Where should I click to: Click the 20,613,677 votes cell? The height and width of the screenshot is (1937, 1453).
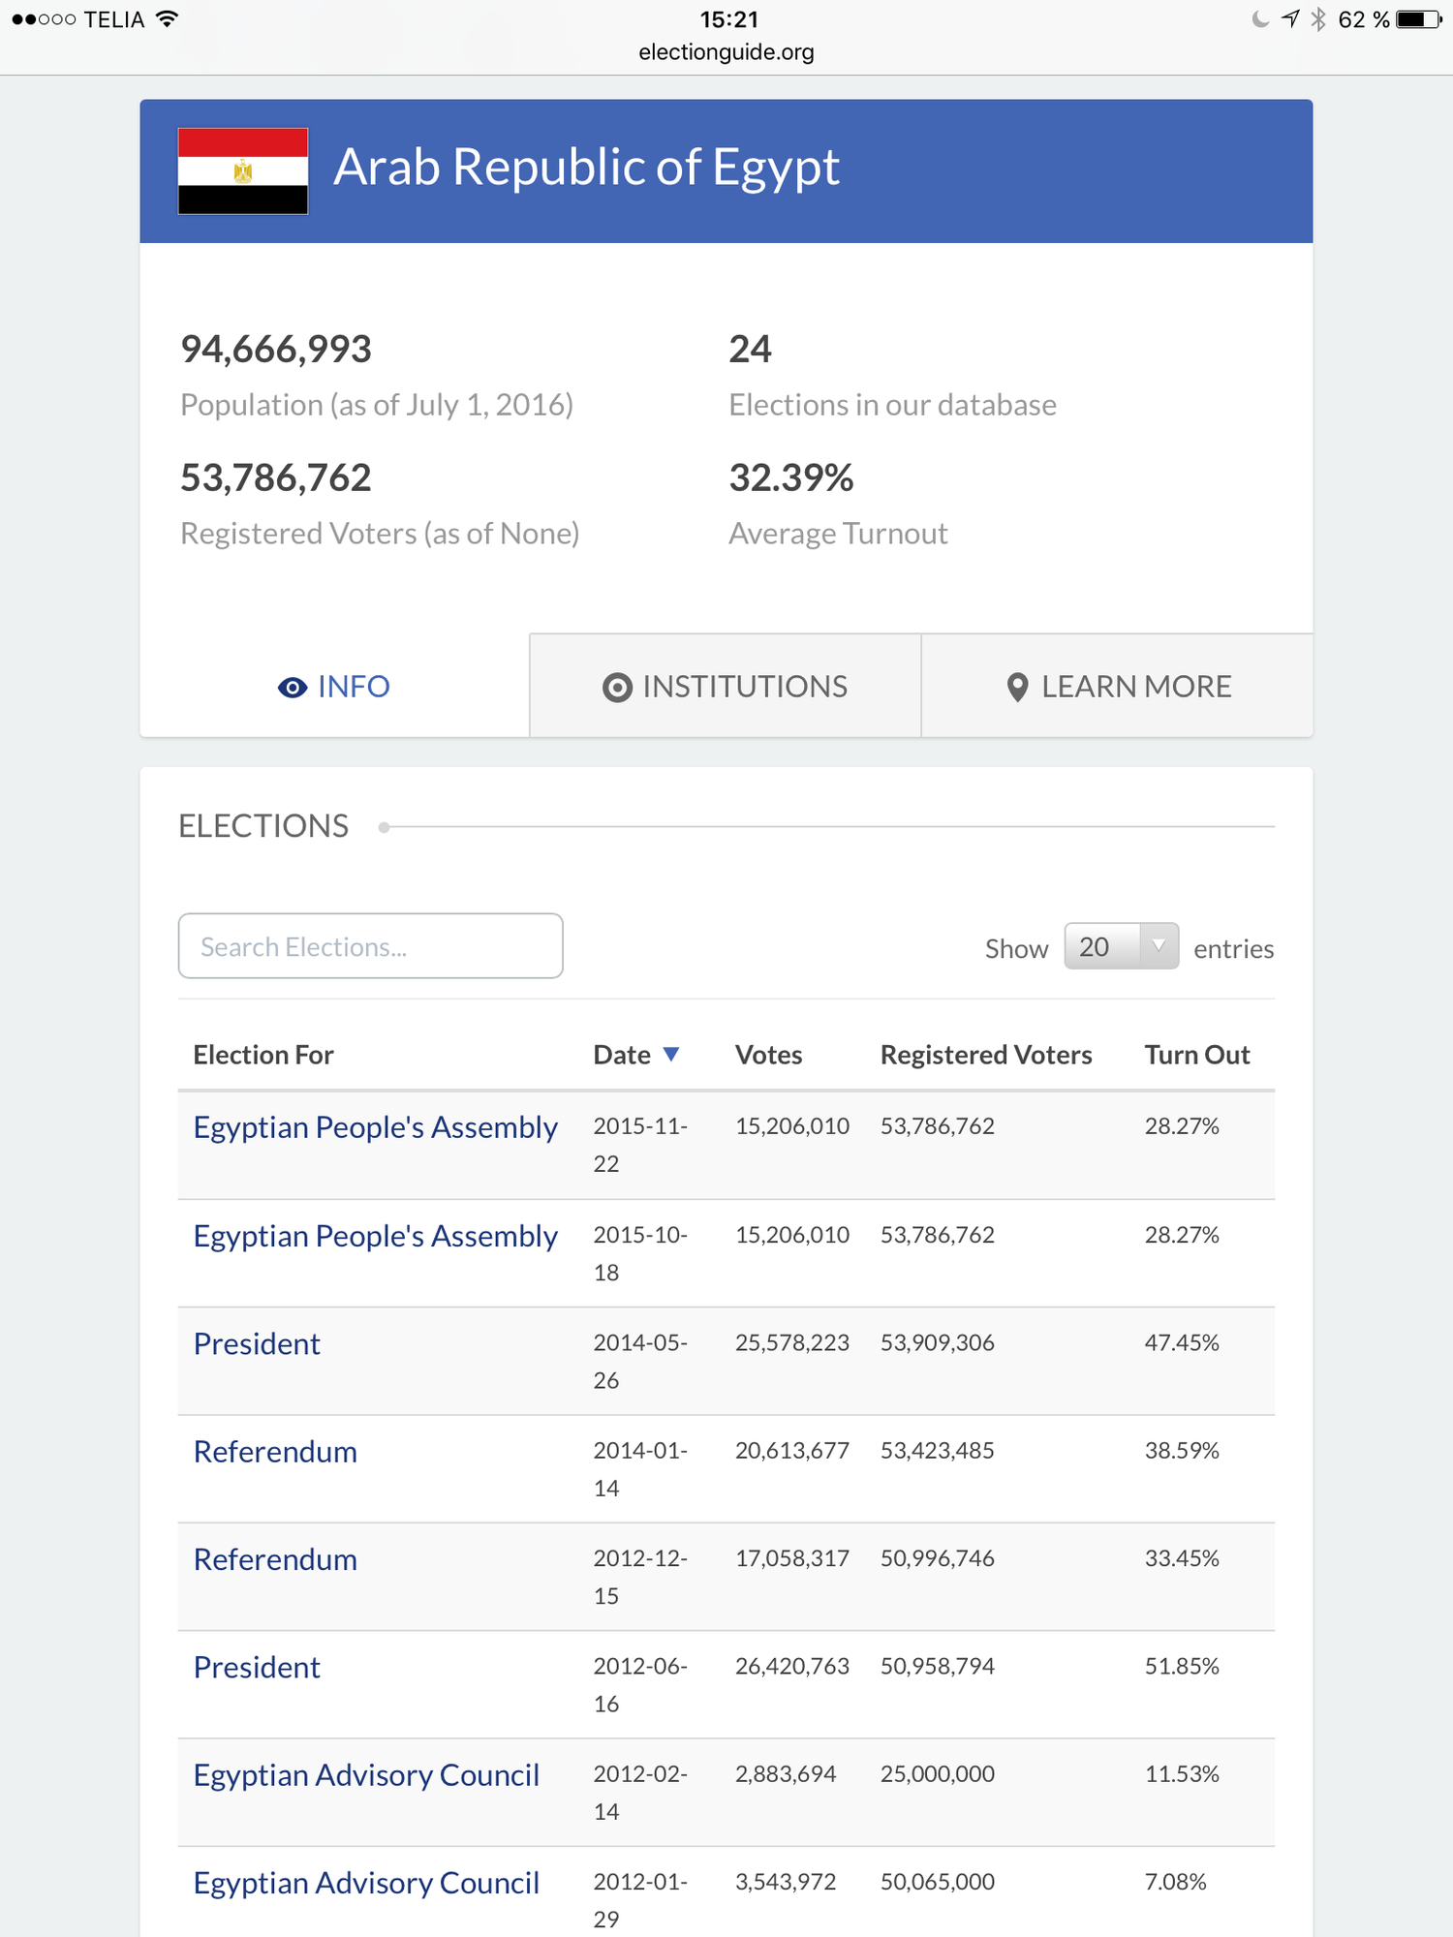click(x=792, y=1450)
